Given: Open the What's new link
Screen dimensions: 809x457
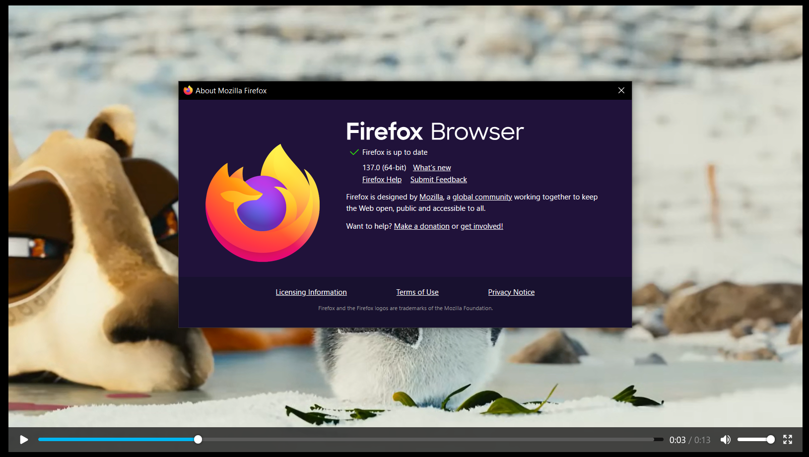Looking at the screenshot, I should 432,168.
